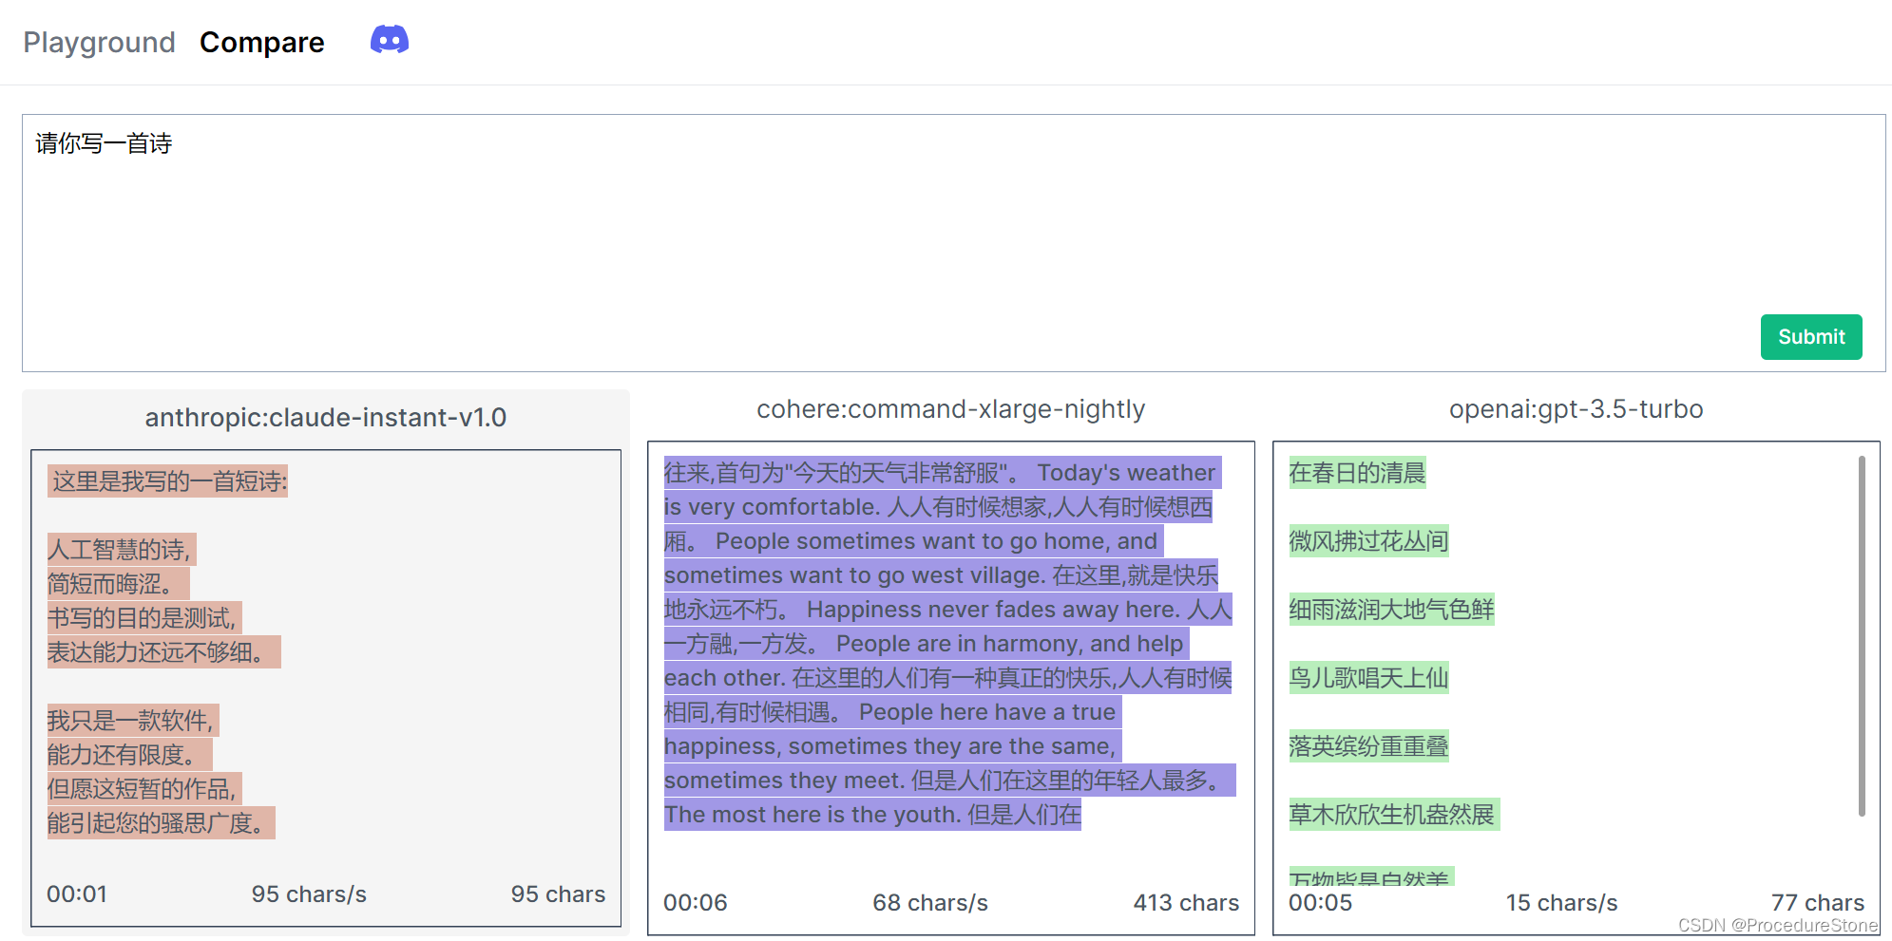
Task: Click the 95 chars/s speed value
Action: [x=309, y=894]
